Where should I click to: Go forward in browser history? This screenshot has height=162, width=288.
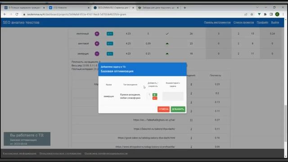[x=11, y=14]
